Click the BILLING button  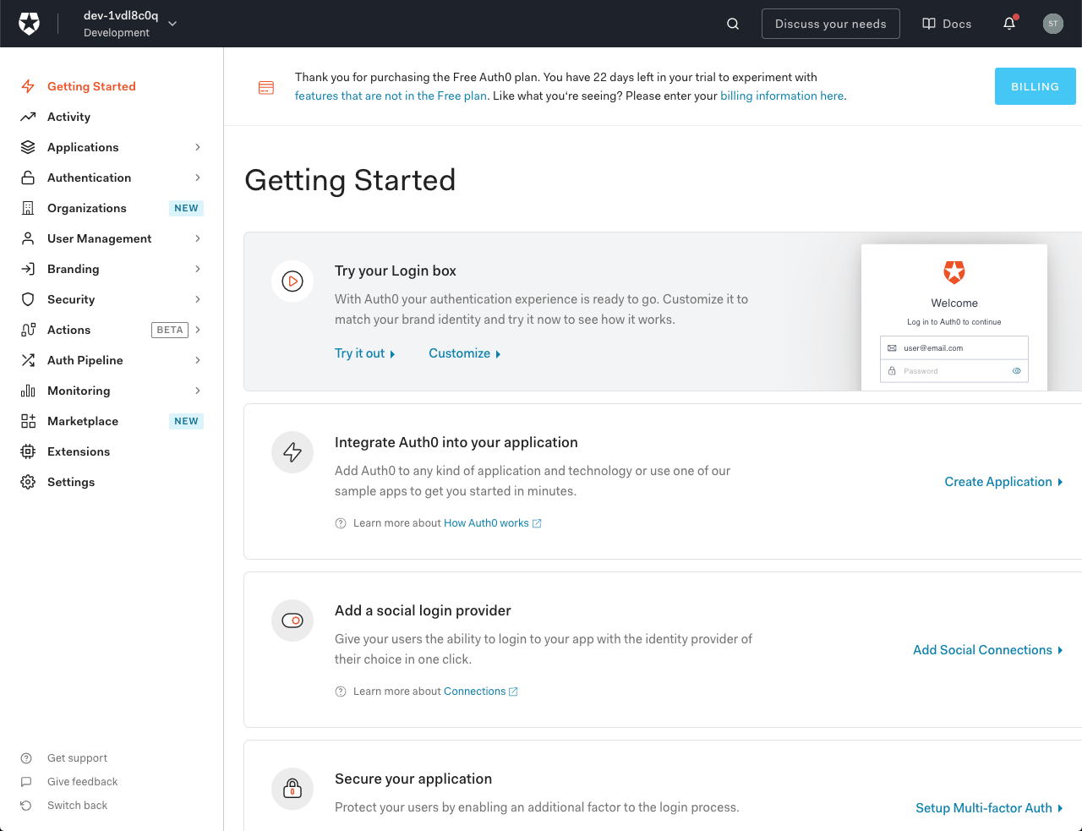point(1035,85)
